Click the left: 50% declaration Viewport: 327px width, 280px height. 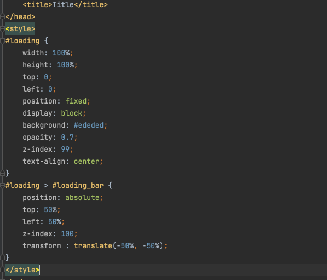pos(43,221)
